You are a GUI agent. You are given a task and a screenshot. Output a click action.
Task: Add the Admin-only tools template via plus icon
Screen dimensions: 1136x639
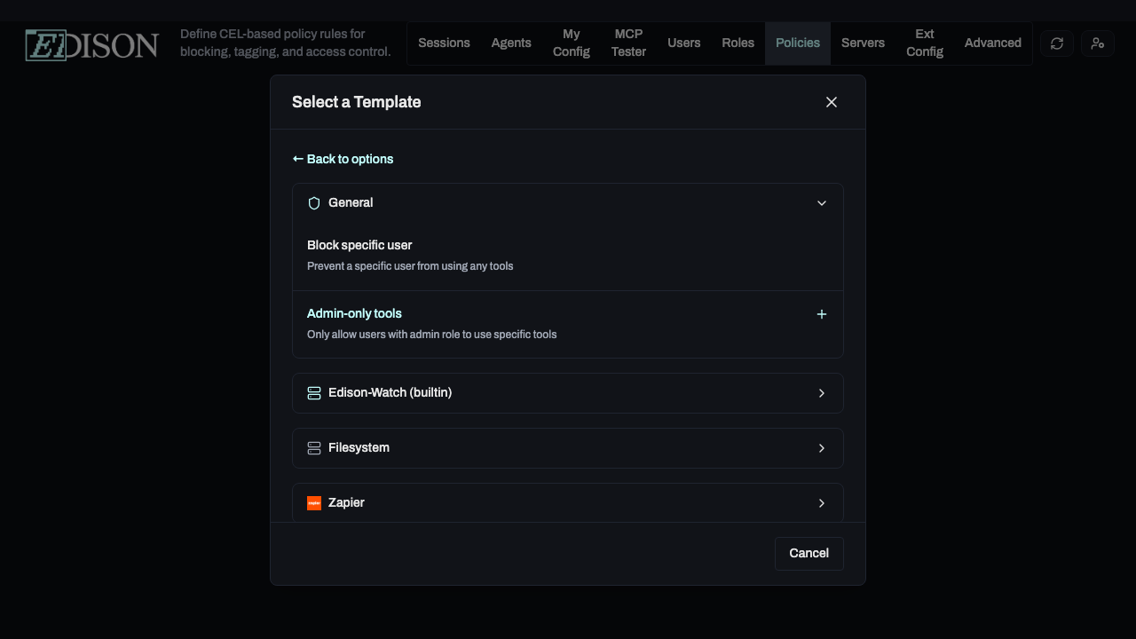pyautogui.click(x=822, y=314)
